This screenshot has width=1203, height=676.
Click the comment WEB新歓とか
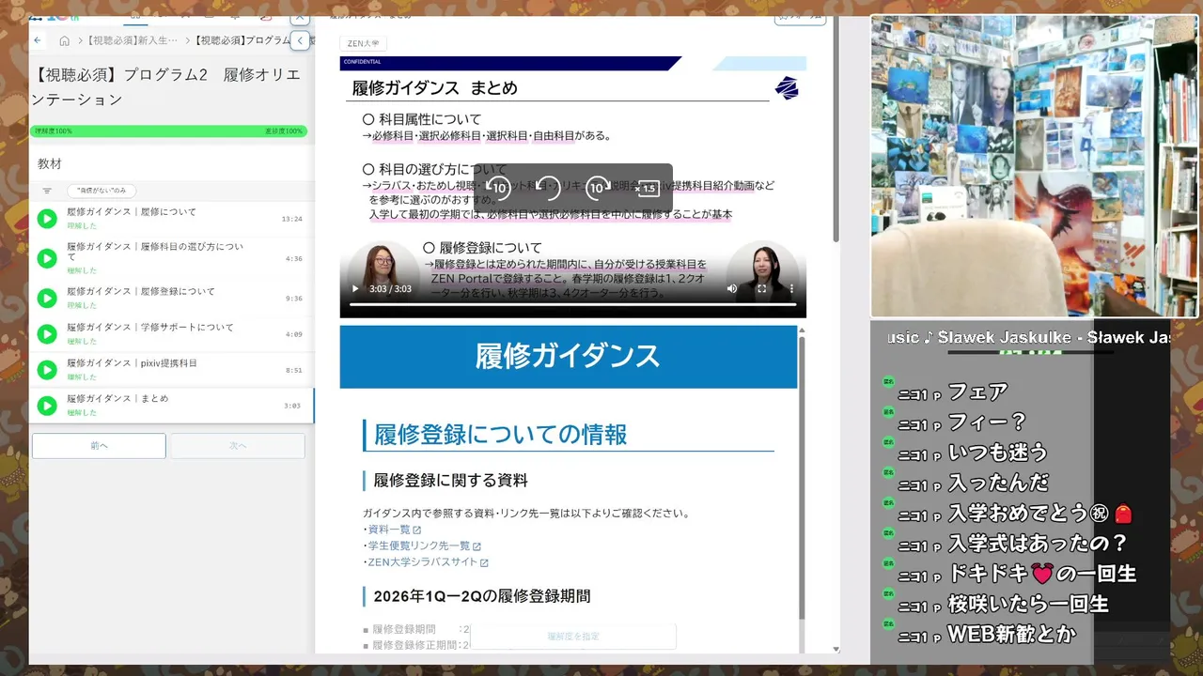[1012, 635]
